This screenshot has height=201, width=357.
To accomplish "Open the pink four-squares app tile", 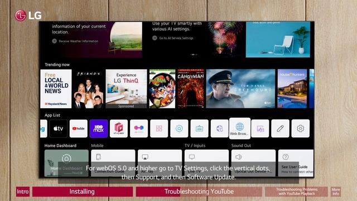I will coord(159,128).
